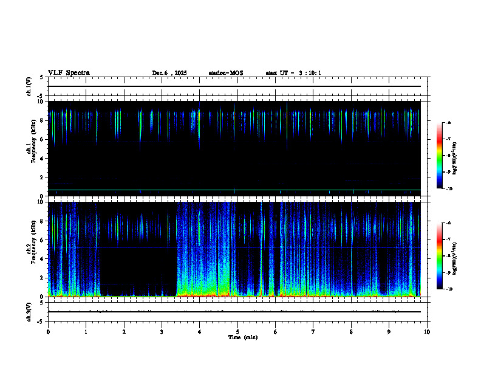Click the "2" tick on ch.1 frequency axis
This screenshot has height=372, width=481.
(43, 177)
